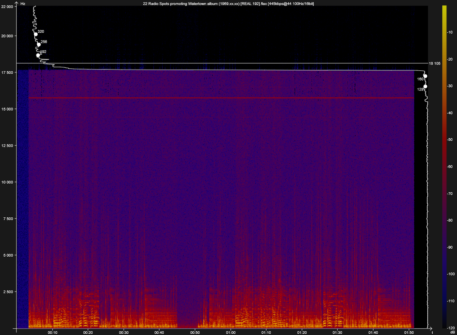The image size is (457, 335).
Task: Click the -120 dB scale label
Action: pos(451,328)
